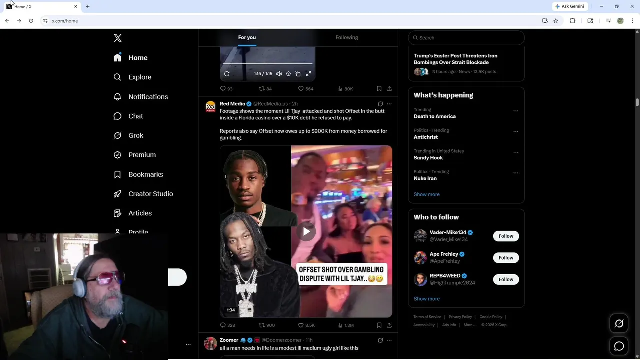Open Notifications in the sidebar
Image resolution: width=640 pixels, height=360 pixels.
141,97
